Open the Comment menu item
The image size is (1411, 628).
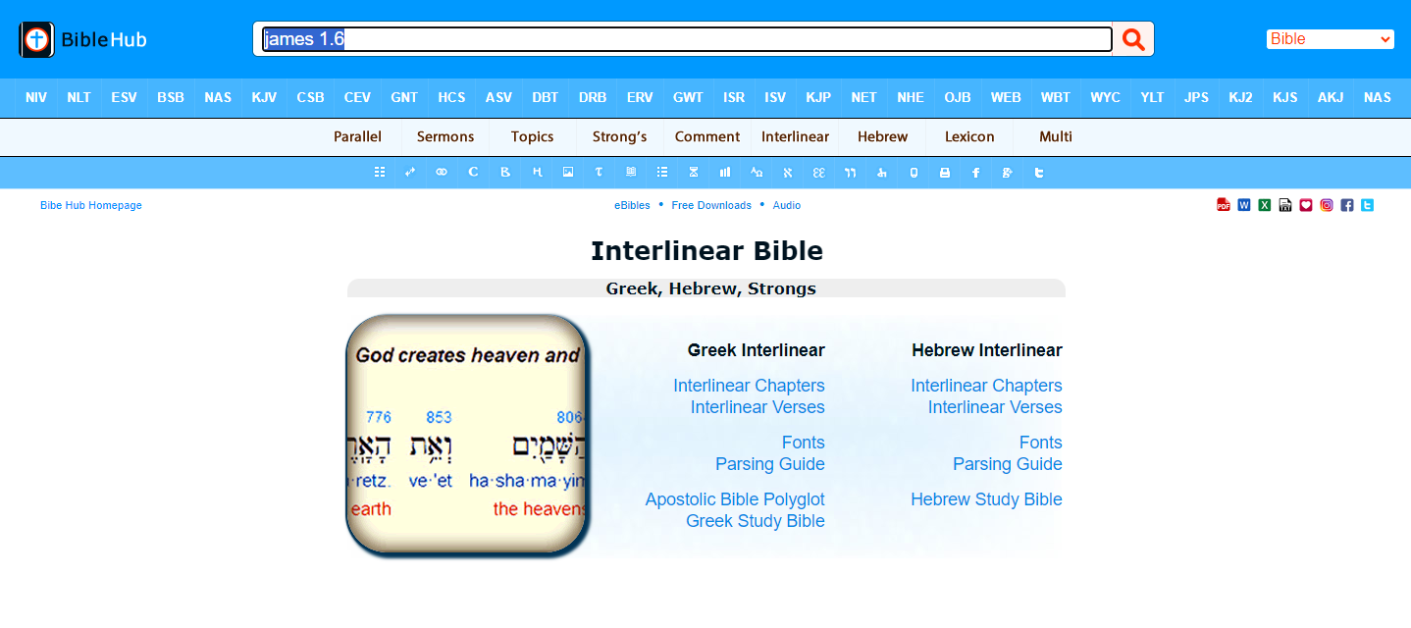[x=707, y=136]
